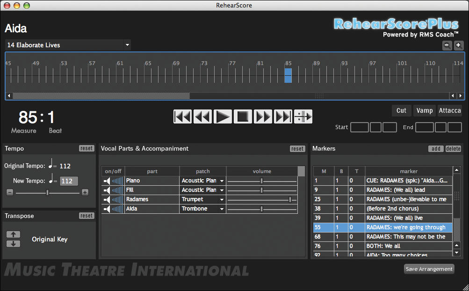The image size is (469, 291).
Task: Click the first Start measure box
Action: [360, 127]
